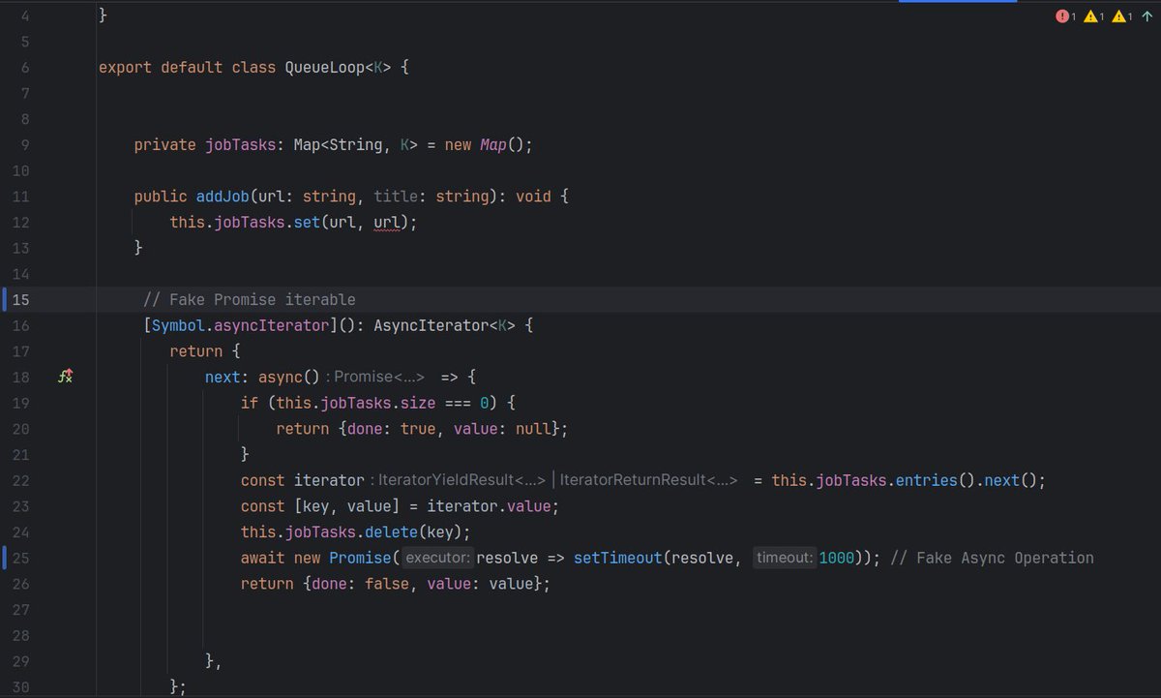Click the delete method call on line 24
This screenshot has width=1161, height=698.
(391, 532)
